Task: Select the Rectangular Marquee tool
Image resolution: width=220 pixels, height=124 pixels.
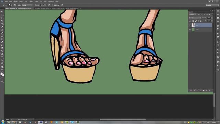Action: point(2,15)
